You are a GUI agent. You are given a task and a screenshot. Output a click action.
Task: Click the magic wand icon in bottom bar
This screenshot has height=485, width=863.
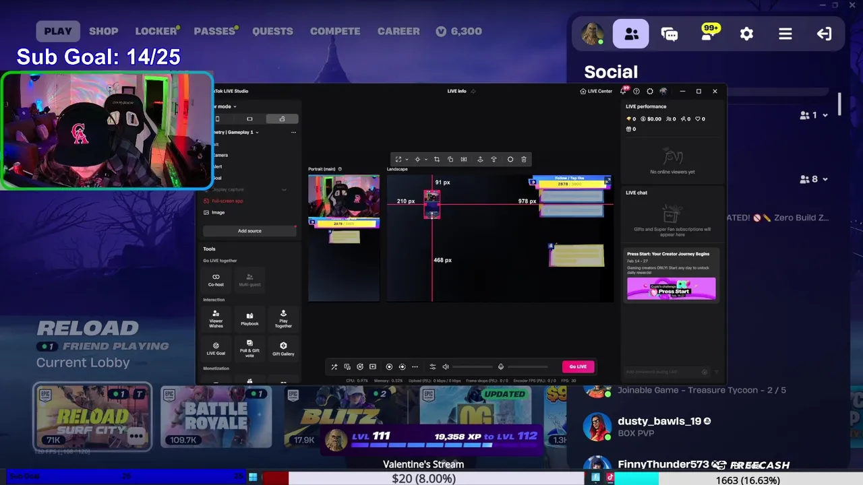334,366
